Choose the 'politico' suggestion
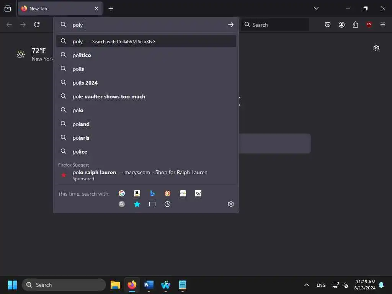The width and height of the screenshot is (392, 294). pos(146,55)
